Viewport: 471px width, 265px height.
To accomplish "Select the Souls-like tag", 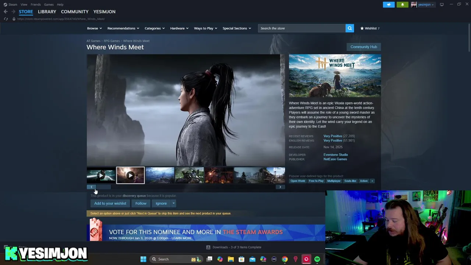I will (x=350, y=181).
